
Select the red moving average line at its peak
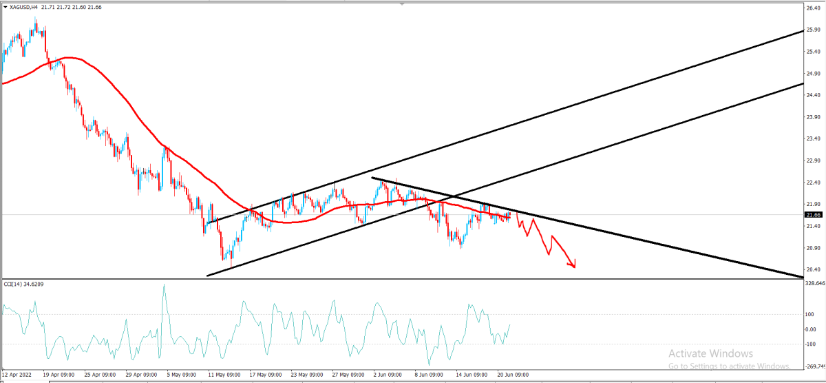[65, 58]
